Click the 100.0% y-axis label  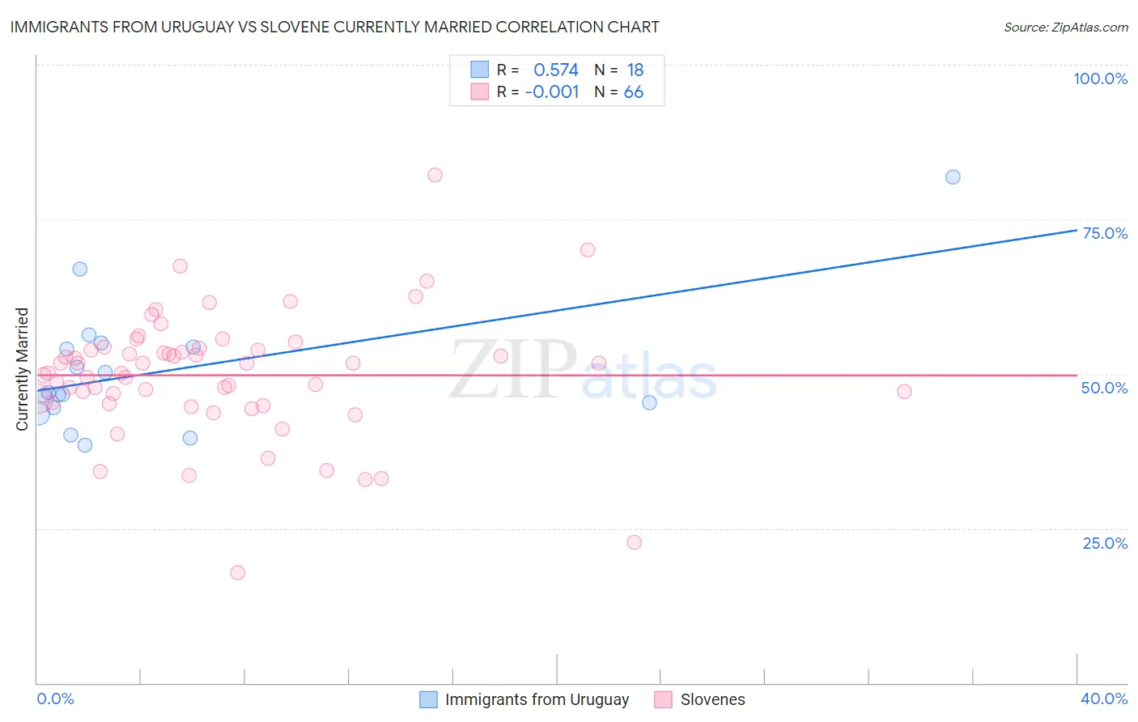point(1100,79)
